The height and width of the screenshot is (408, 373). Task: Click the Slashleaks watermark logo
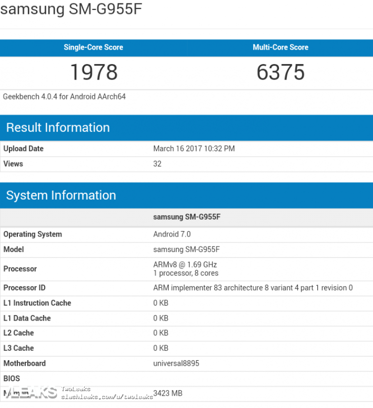(29, 393)
